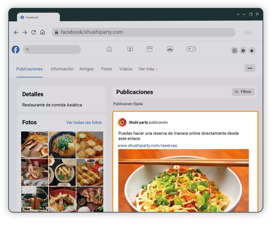Click the Publicaciones section heading
Screen dimensions: 276x226
135,92
